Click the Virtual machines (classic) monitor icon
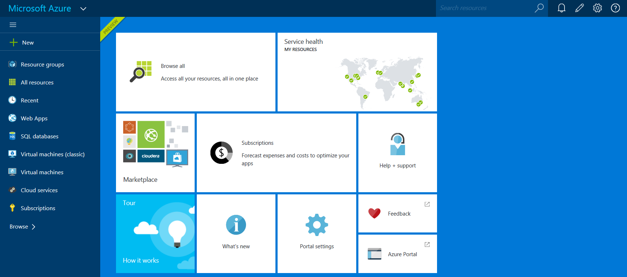 [13, 154]
